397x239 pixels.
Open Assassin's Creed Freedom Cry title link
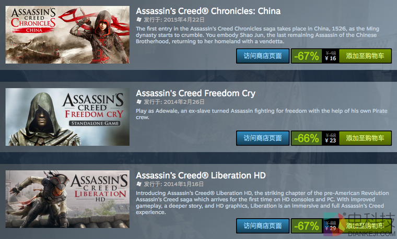click(195, 93)
